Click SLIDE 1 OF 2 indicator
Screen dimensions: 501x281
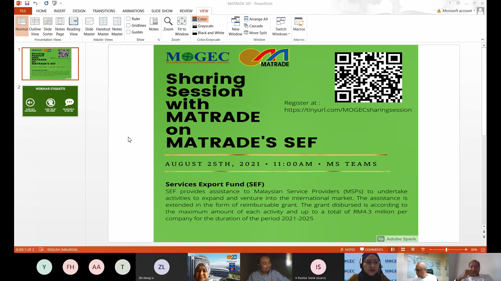coord(25,250)
